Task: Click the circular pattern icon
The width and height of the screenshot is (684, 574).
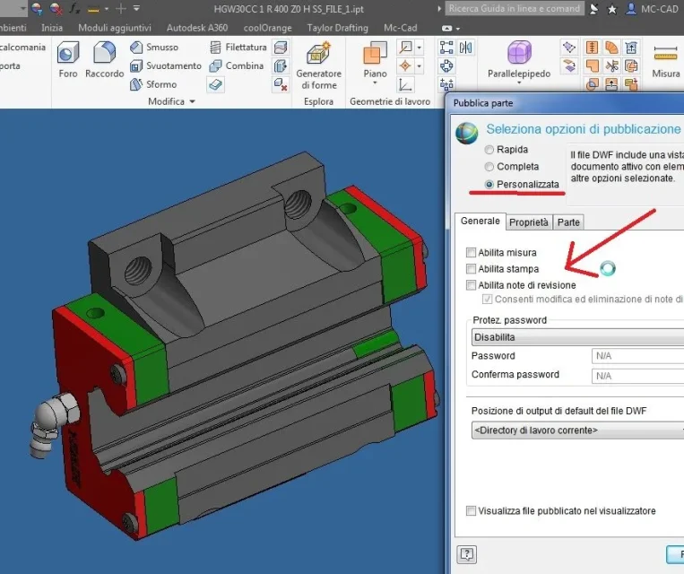Action: 446,65
